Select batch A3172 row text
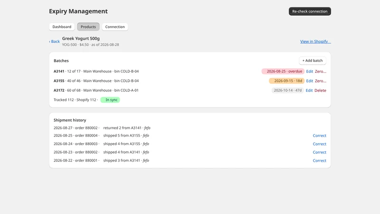Screen dimensions: 380x214 point(96,90)
